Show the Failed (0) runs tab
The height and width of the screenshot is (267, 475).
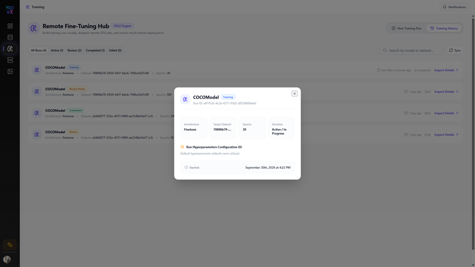[x=115, y=50]
